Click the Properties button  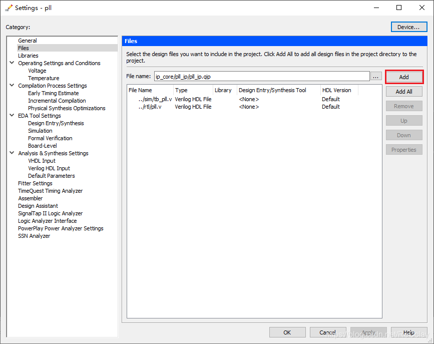tap(404, 150)
